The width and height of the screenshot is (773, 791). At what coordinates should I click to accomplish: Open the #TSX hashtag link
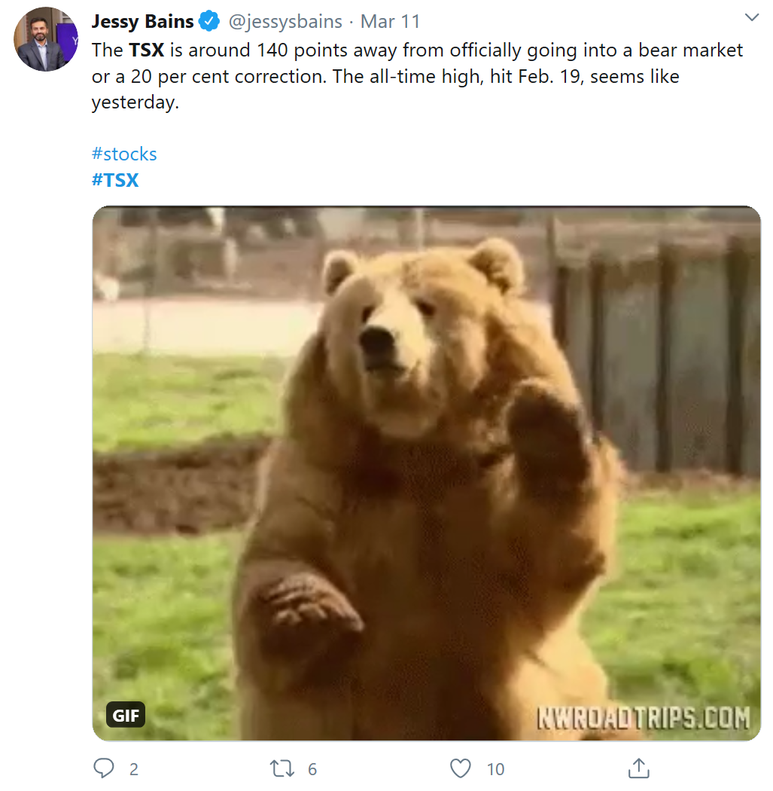[x=115, y=180]
